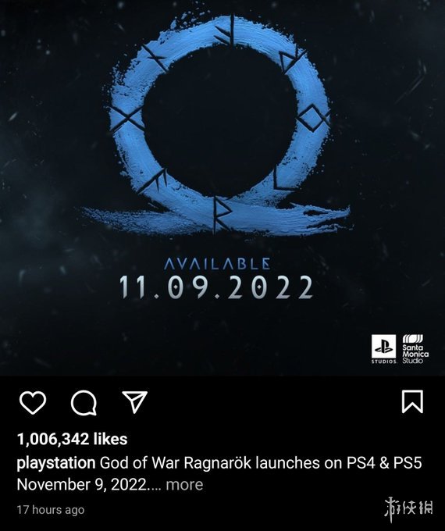This screenshot has height=531, width=445.
Task: Open comments via the speech bubble icon
Action: click(x=84, y=403)
